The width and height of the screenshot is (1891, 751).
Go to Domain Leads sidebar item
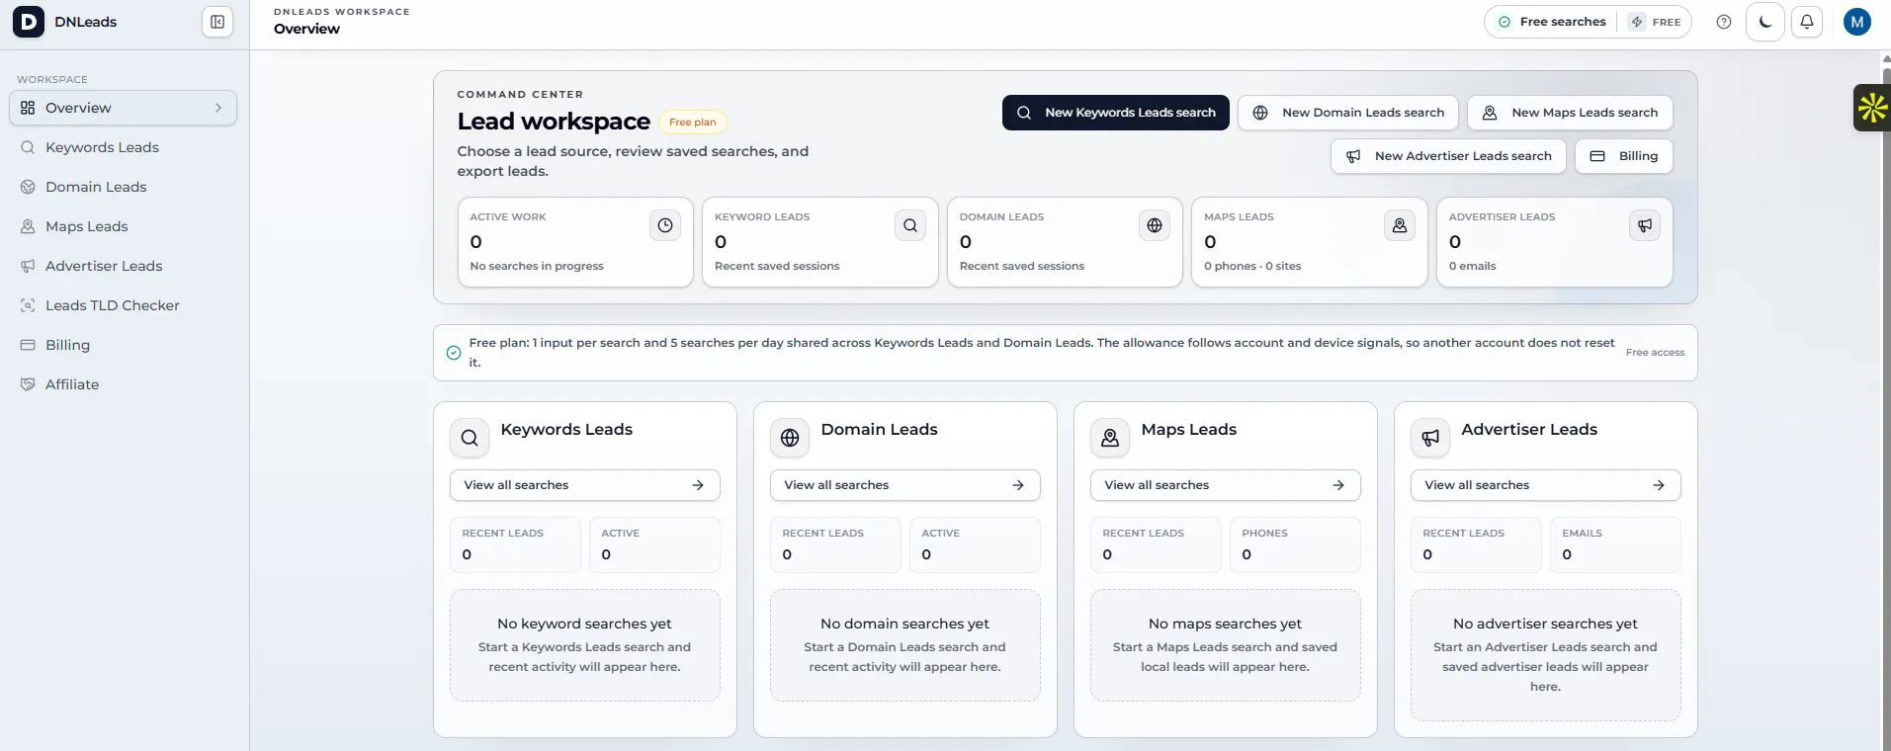(123, 187)
